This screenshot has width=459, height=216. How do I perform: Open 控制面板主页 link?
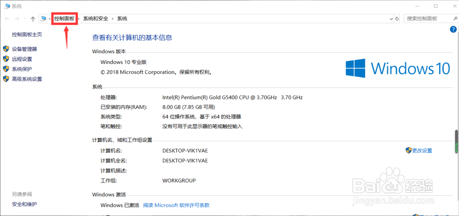pyautogui.click(x=27, y=34)
